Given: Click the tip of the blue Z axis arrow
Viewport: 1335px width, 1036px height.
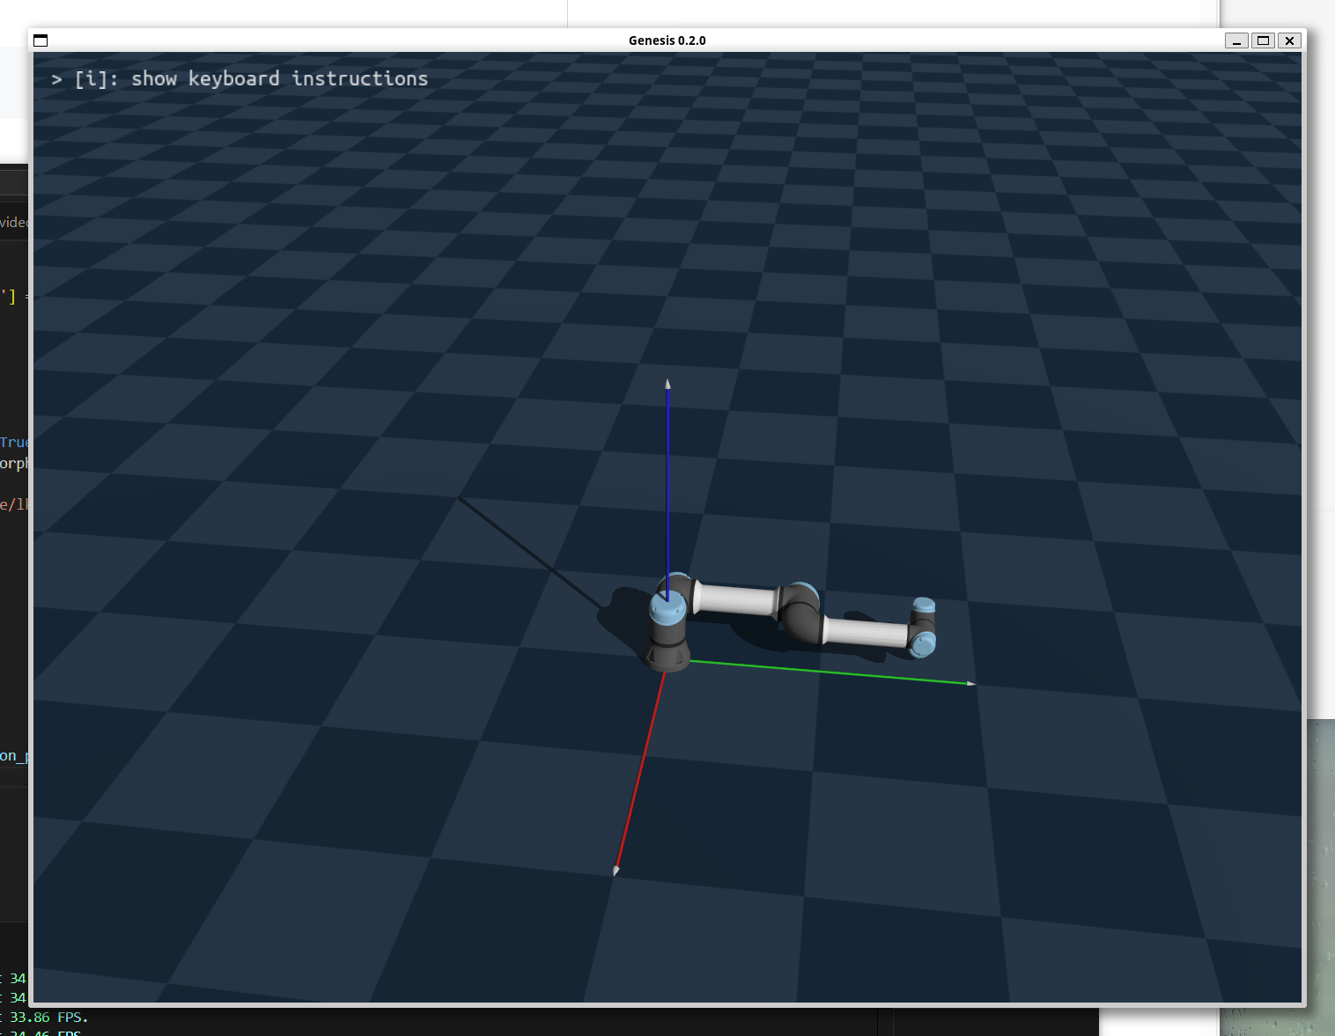Looking at the screenshot, I should point(667,384).
